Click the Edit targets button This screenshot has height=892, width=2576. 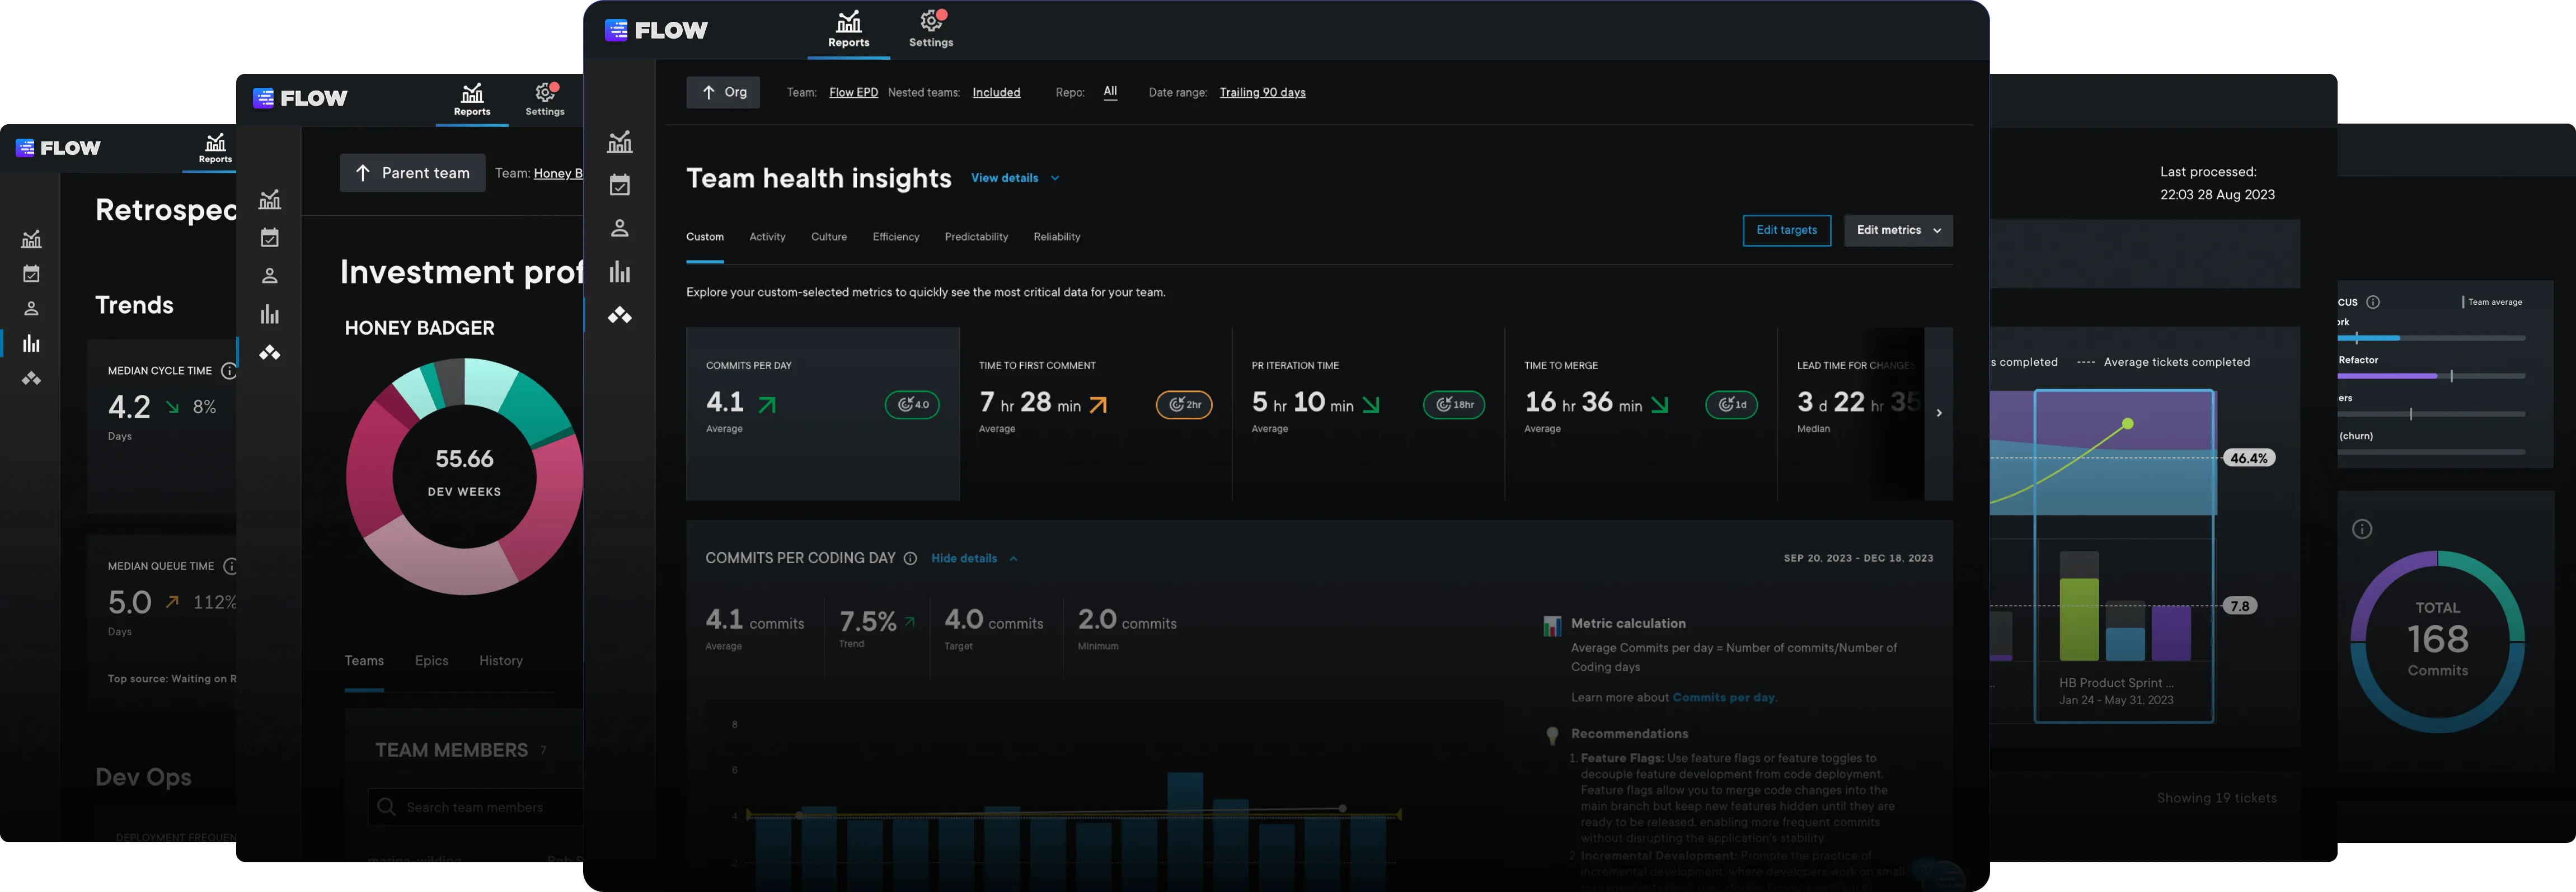coord(1786,231)
